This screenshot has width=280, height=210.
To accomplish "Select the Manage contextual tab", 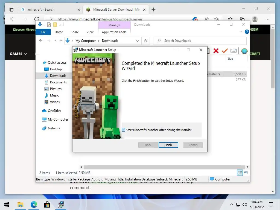I will (x=114, y=25).
